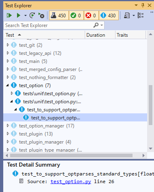This screenshot has width=154, height=192.
Task: Expand the test_plugin (13) node
Action: tap(8, 134)
